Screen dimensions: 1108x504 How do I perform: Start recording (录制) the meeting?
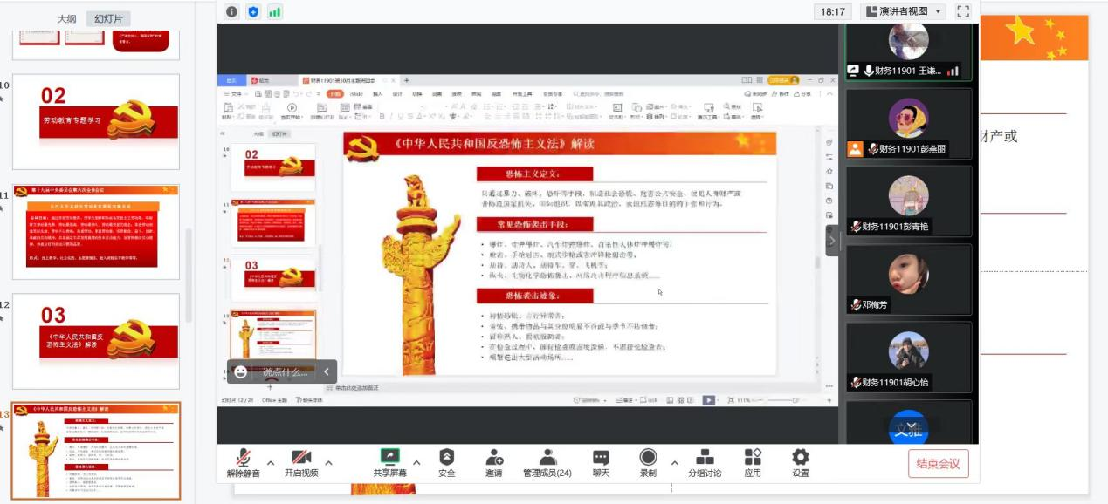coord(648,462)
